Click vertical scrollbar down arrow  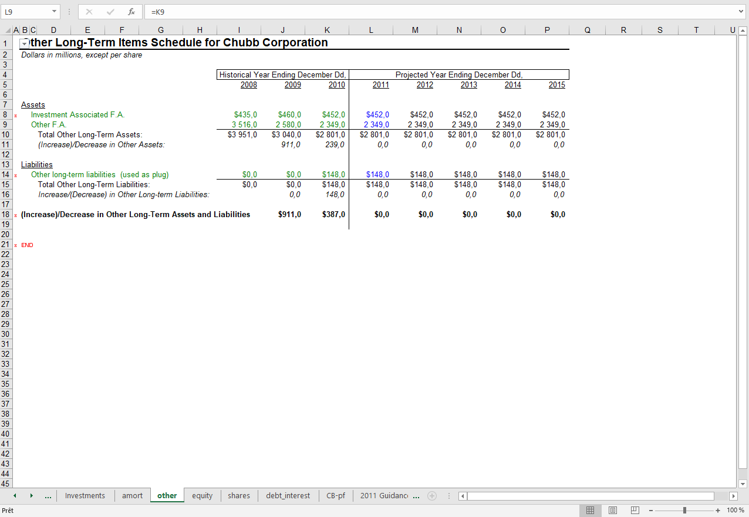pyautogui.click(x=743, y=484)
